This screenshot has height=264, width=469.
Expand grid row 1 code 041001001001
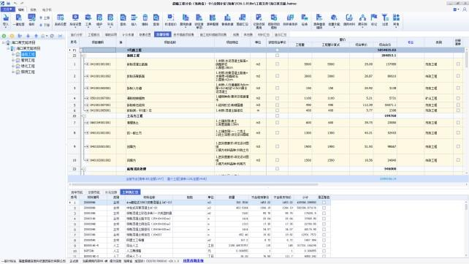(x=87, y=64)
